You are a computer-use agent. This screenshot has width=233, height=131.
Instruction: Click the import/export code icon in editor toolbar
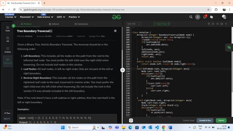[213, 24]
